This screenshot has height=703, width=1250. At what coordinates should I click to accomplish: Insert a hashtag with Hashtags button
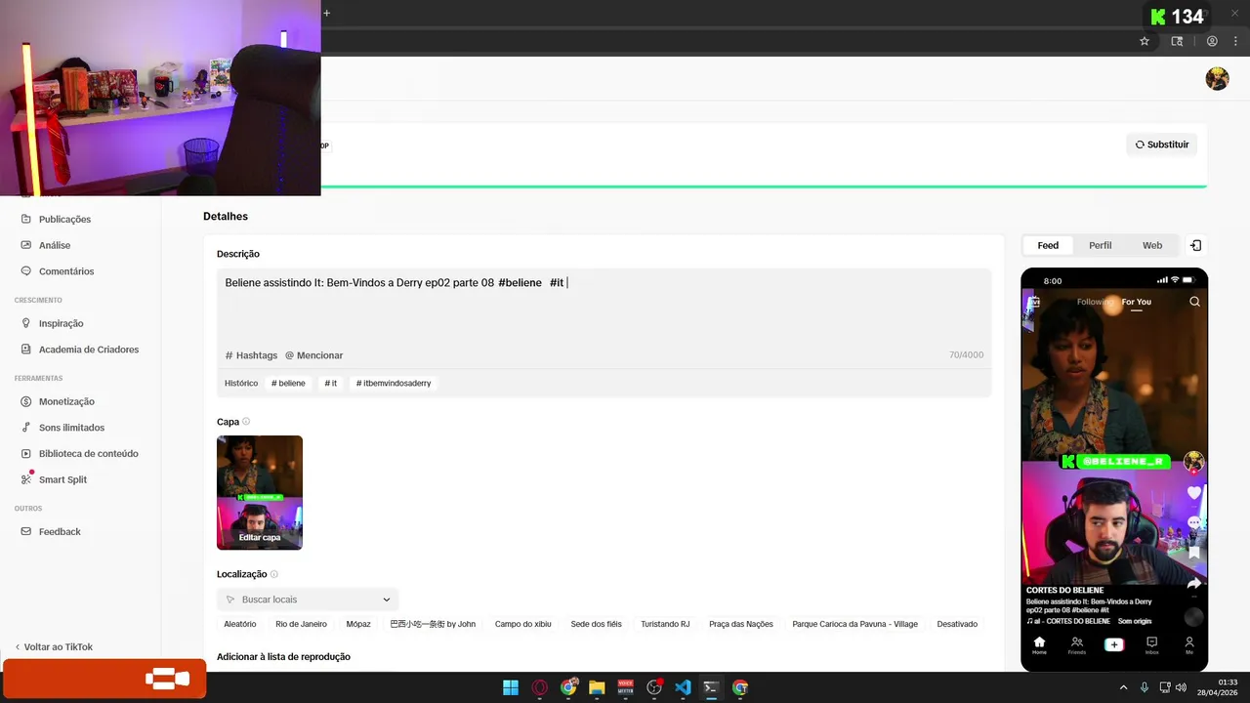coord(251,355)
